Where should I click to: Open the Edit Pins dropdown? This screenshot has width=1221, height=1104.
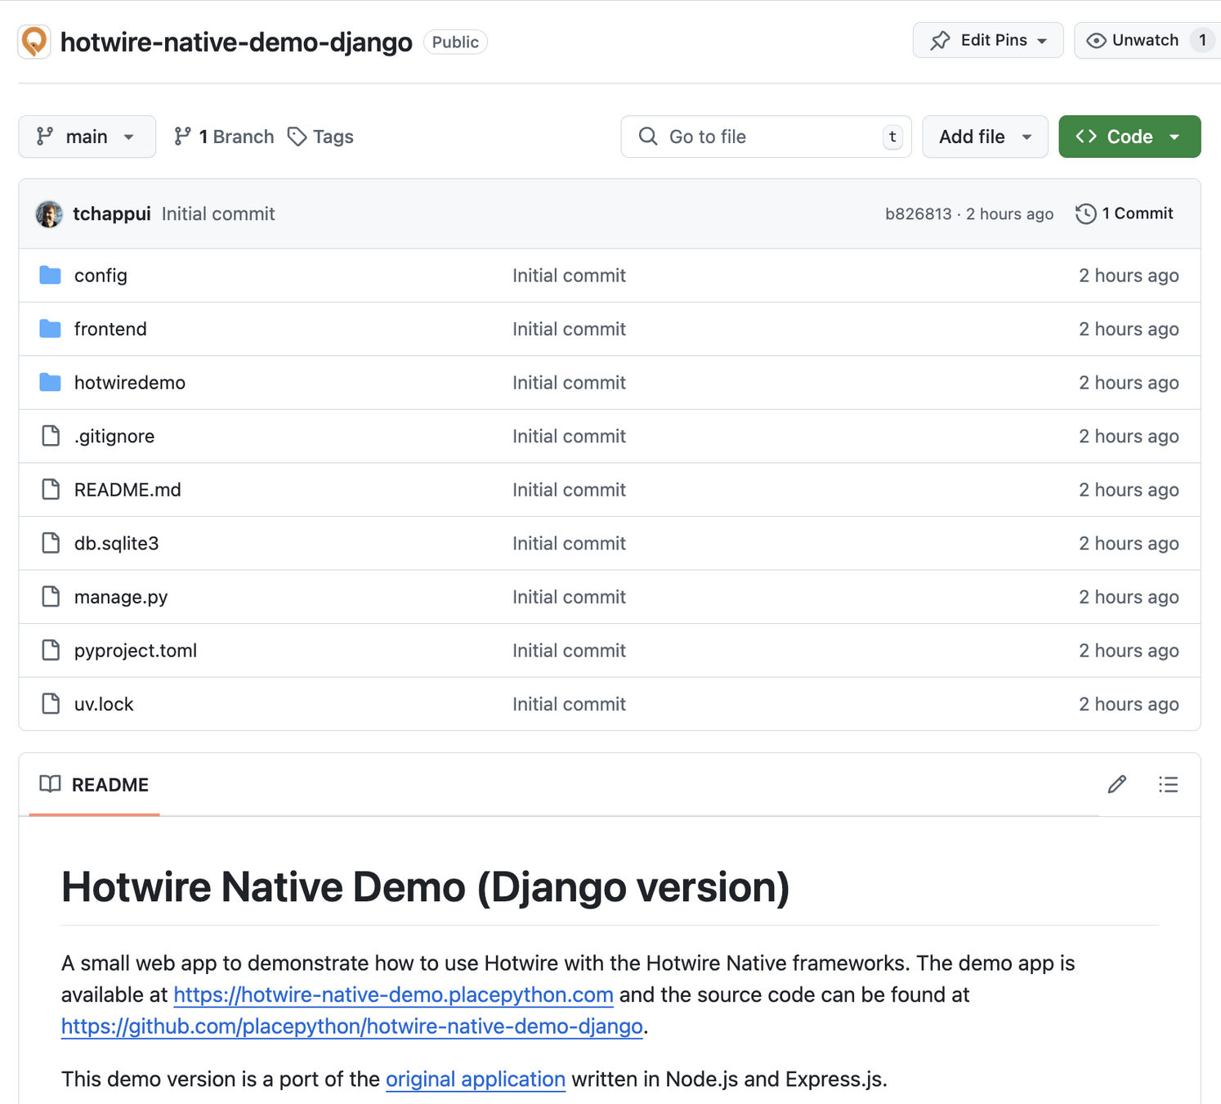click(x=988, y=40)
